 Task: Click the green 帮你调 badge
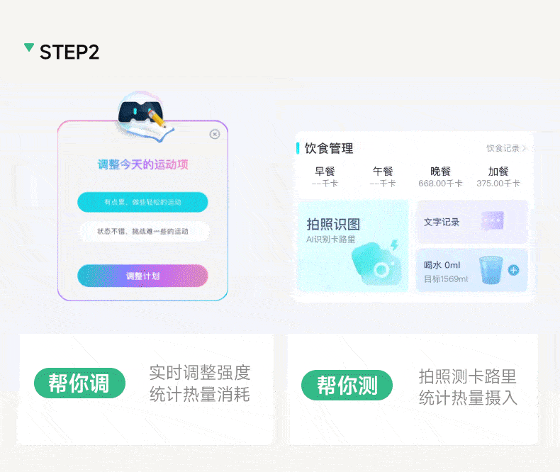click(79, 383)
